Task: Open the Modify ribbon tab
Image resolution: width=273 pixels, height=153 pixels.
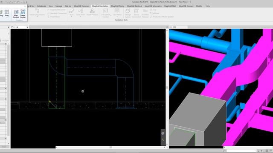Action: pos(199,6)
